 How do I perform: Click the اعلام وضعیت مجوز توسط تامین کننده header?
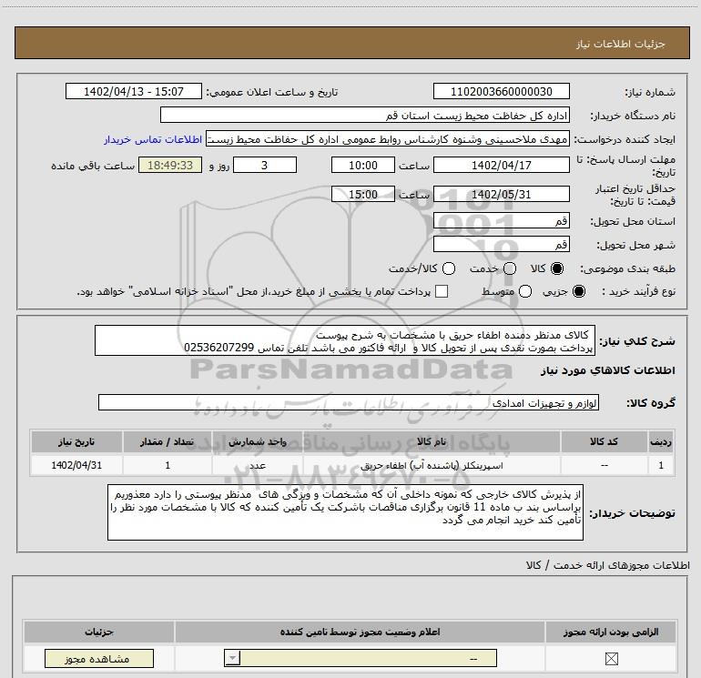[x=360, y=632]
